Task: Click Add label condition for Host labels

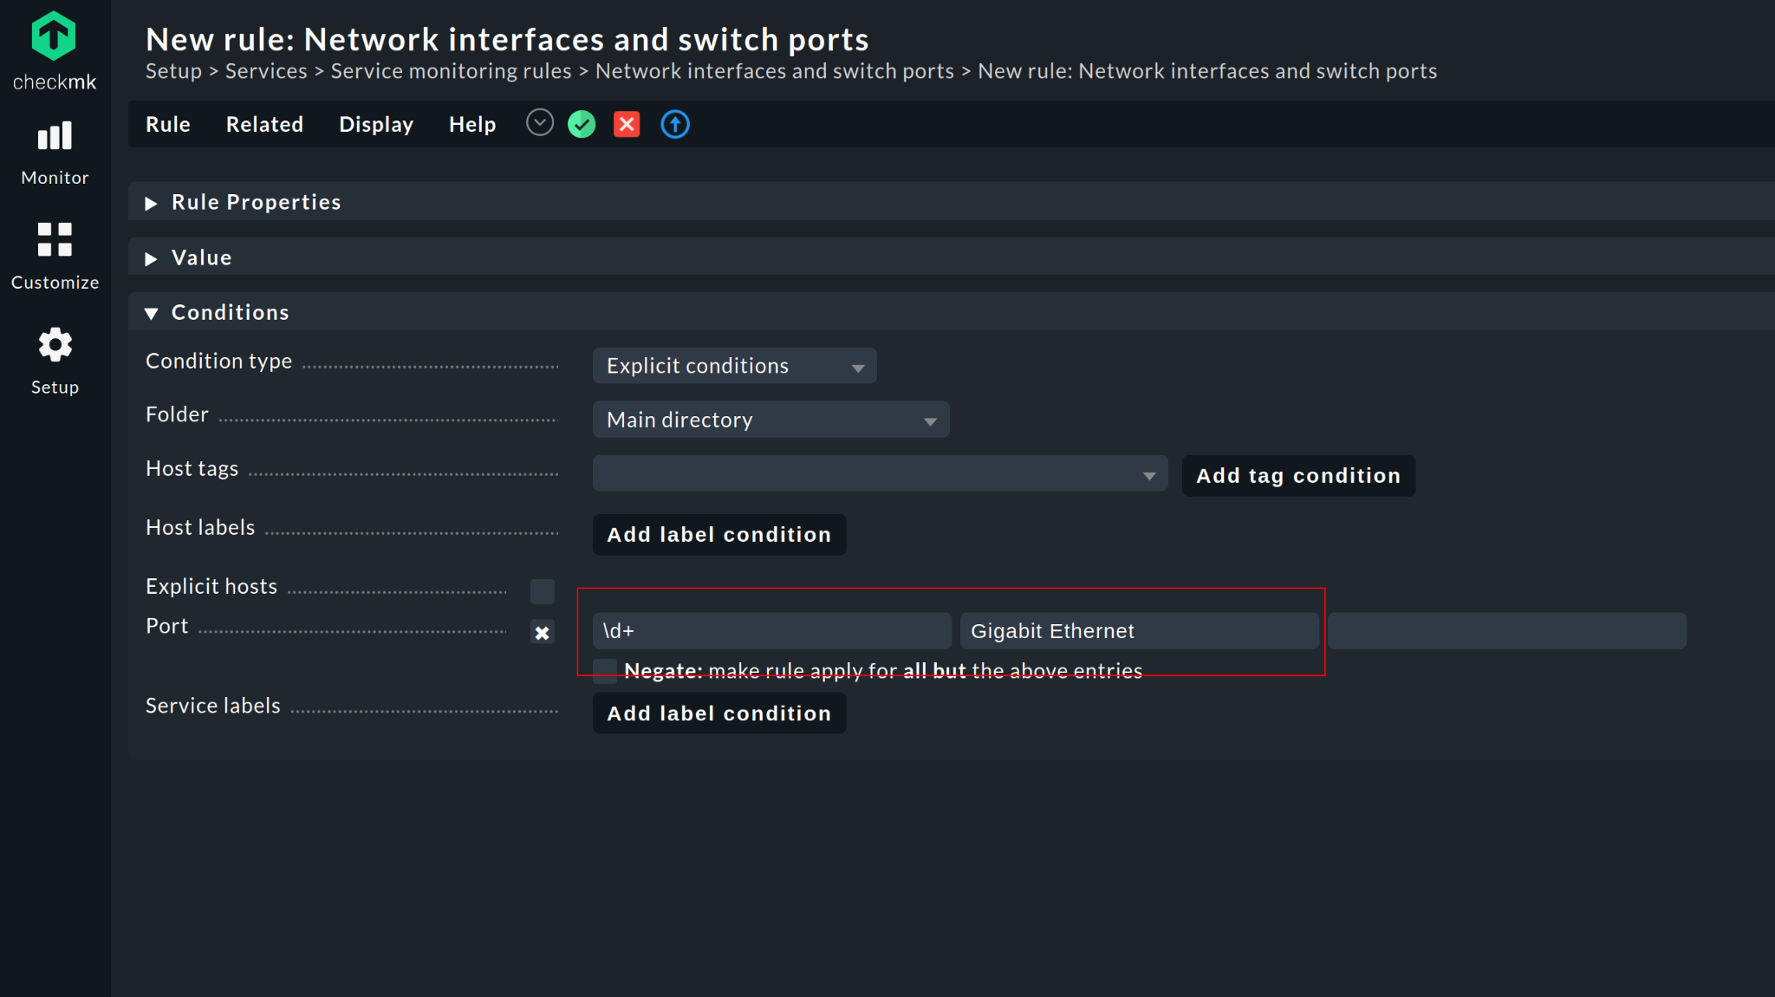Action: click(x=718, y=535)
